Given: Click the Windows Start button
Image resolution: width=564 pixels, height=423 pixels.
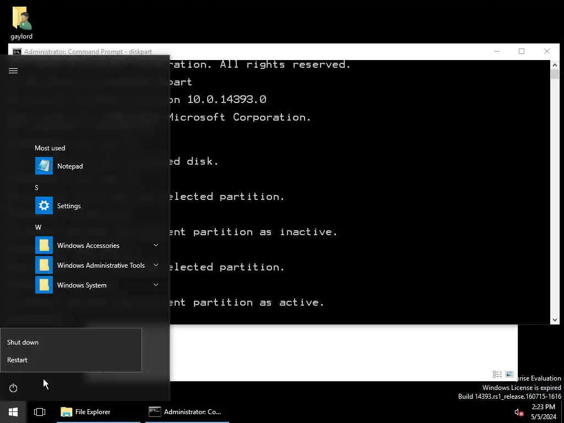Looking at the screenshot, I should 13,412.
